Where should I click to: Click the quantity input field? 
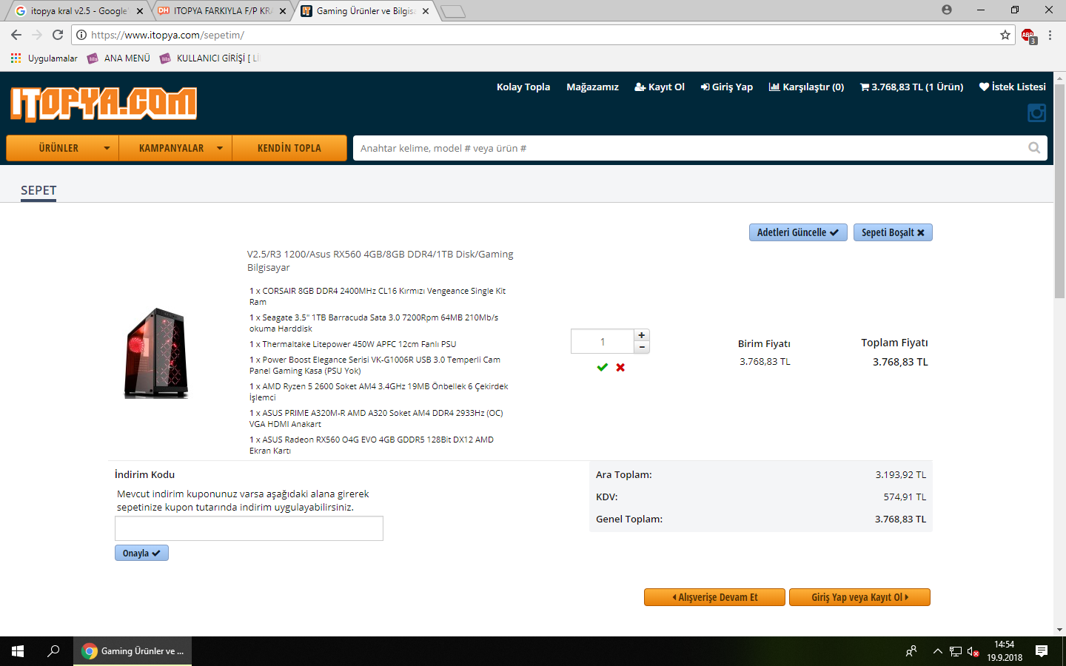coord(603,341)
